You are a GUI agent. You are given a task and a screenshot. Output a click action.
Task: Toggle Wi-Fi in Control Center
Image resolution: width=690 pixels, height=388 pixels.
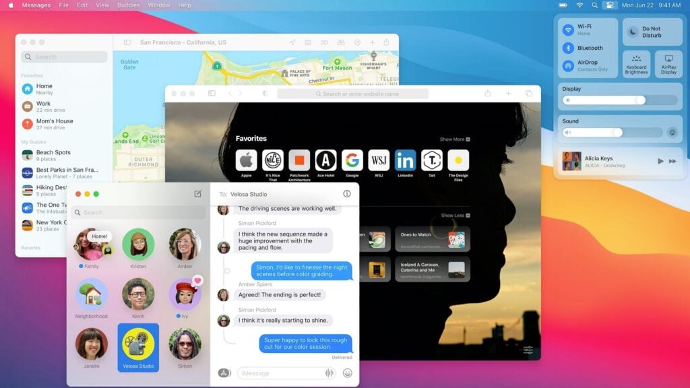(569, 30)
